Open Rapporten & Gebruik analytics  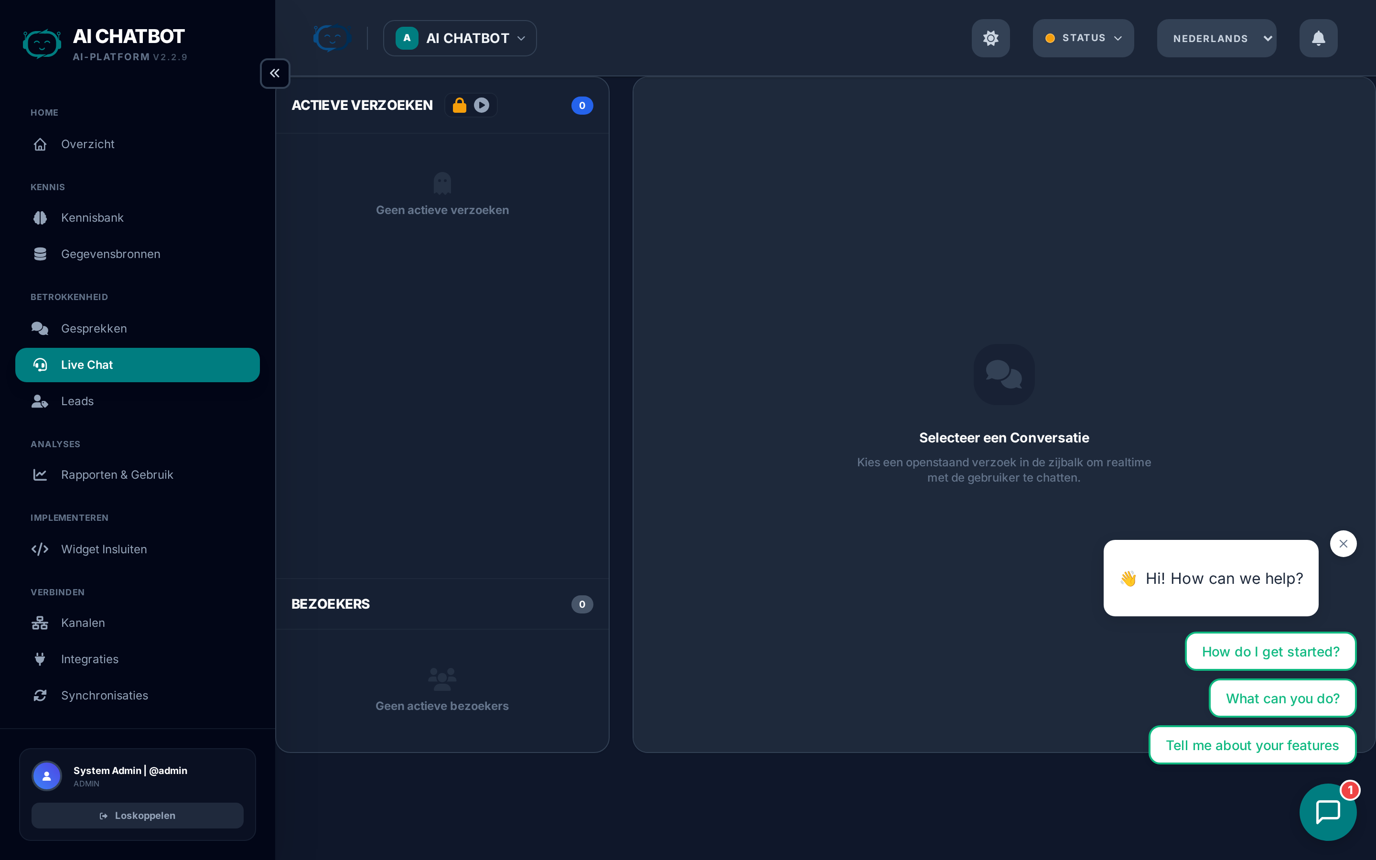click(x=117, y=474)
